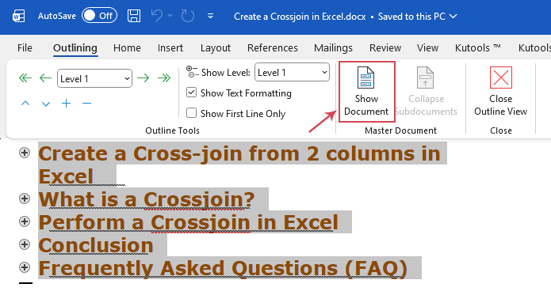Click heading 'What is a Crossjoin?'
This screenshot has width=551, height=295.
147,199
